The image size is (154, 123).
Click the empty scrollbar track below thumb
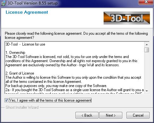[x=147, y=70]
